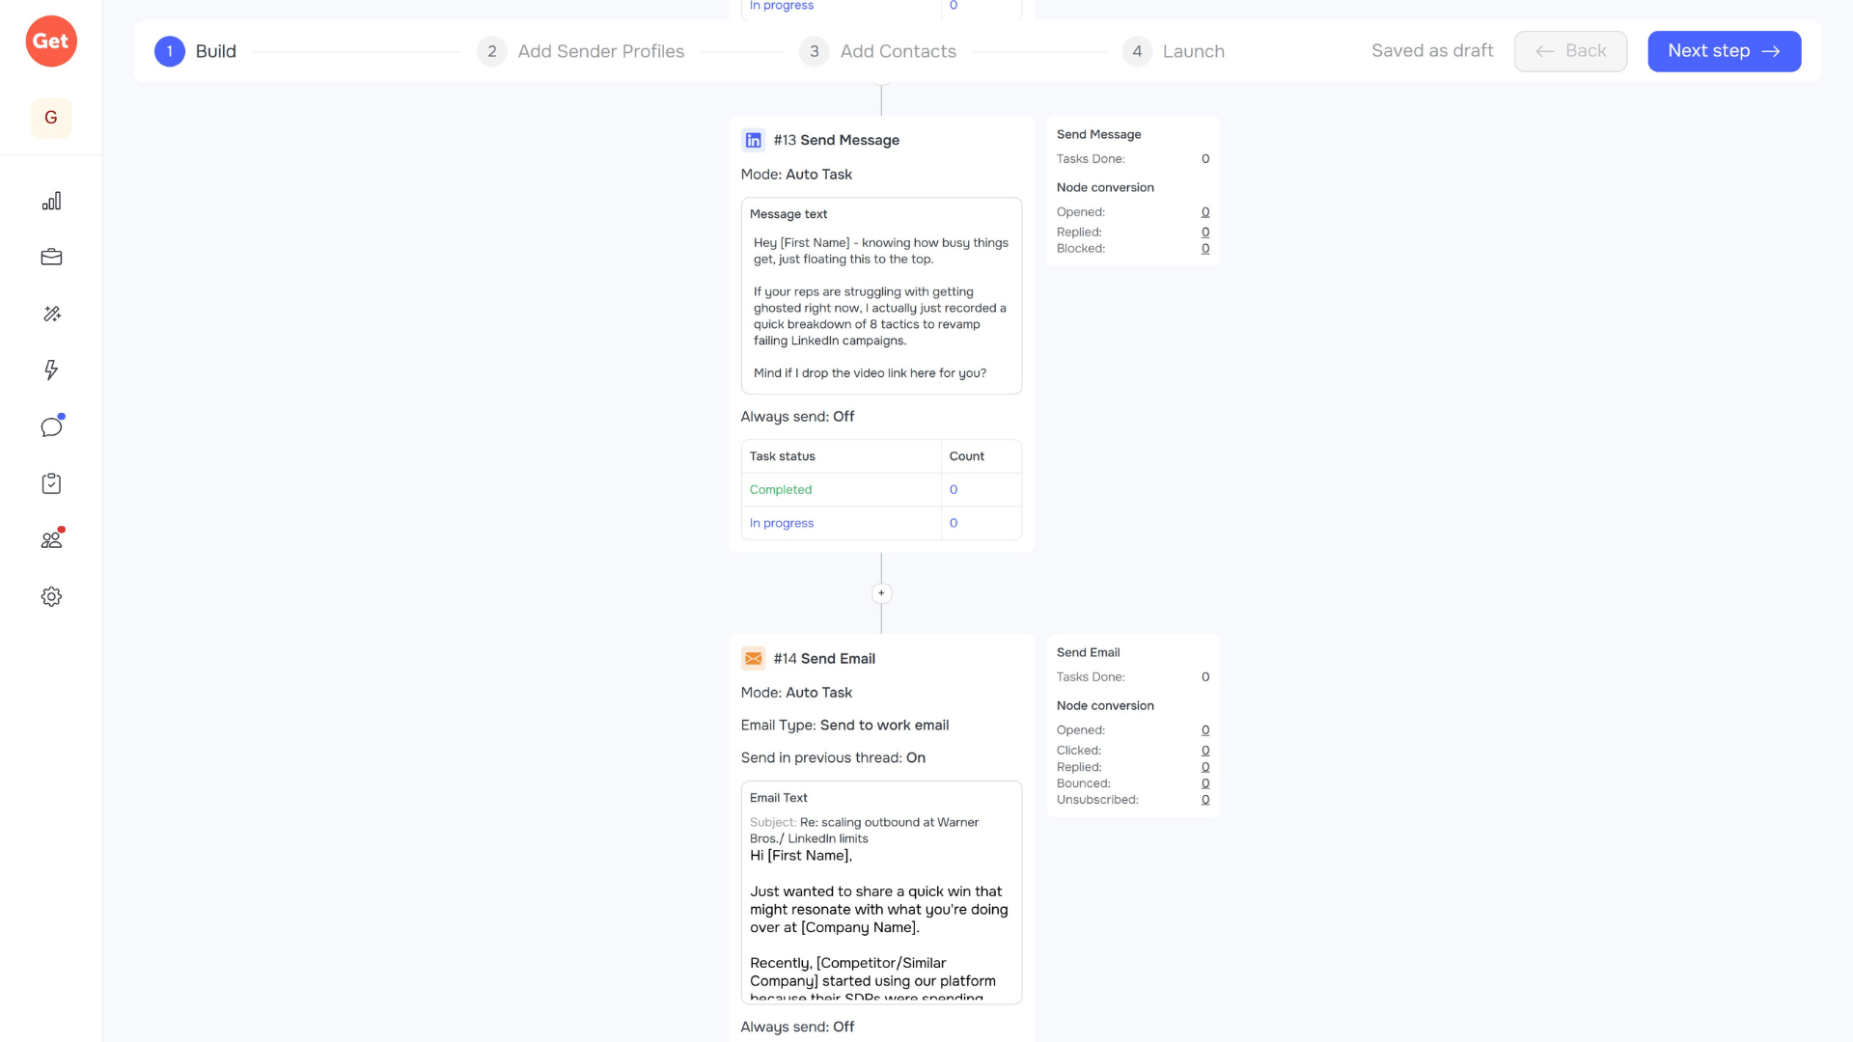Open the lightning bolt automations icon
Viewport: 1853px width, 1042px height.
click(51, 370)
